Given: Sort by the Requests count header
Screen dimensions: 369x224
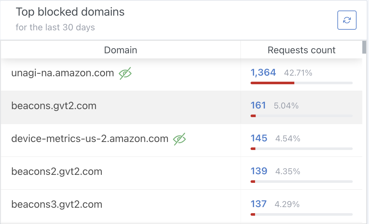Looking at the screenshot, I should [301, 50].
